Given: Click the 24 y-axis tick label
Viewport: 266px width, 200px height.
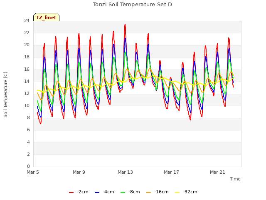Looking at the screenshot, I should 27,21.
